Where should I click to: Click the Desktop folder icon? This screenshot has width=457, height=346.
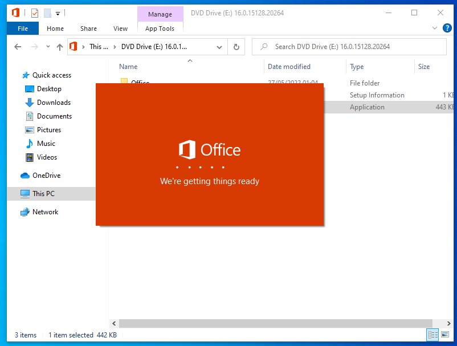pos(30,89)
